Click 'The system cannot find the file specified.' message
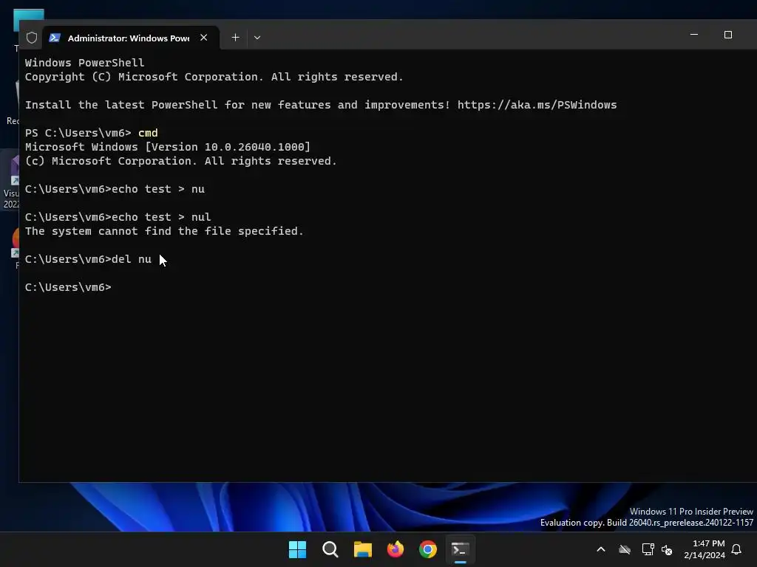The height and width of the screenshot is (567, 757). (x=164, y=231)
